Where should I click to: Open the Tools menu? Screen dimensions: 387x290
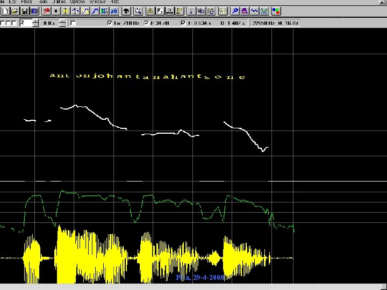coord(43,2)
